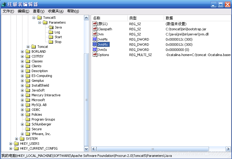Screen dimensions: 232x159
Task: Expand the HKEY_USERS hive
Action: tap(11, 144)
